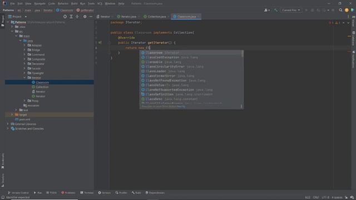Expand the Proxy package
The width and height of the screenshot is (356, 200).
(x=24, y=101)
